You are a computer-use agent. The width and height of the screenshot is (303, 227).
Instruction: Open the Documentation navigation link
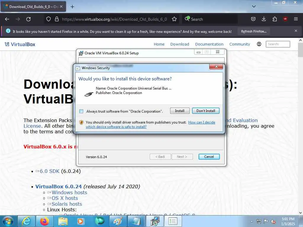click(x=209, y=44)
